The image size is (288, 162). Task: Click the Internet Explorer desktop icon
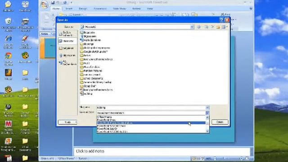pyautogui.click(x=8, y=42)
